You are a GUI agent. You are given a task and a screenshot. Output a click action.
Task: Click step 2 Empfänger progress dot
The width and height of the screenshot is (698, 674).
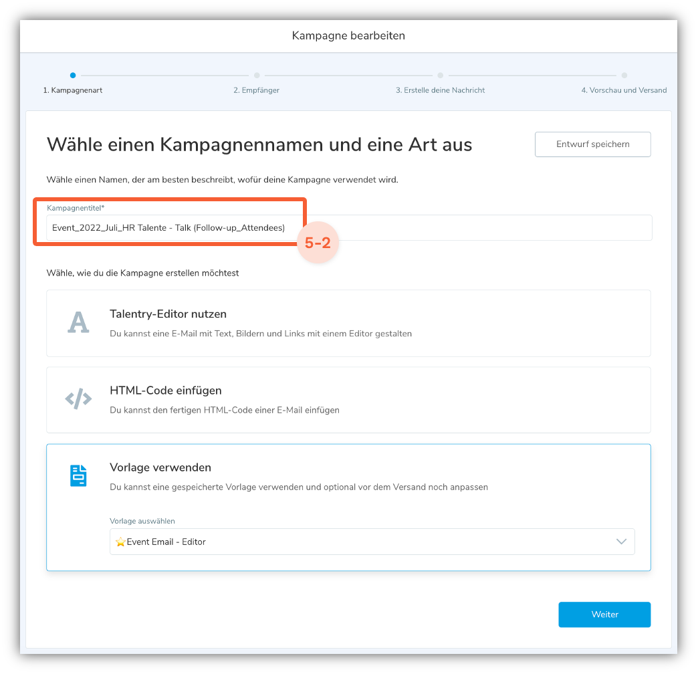tap(257, 76)
